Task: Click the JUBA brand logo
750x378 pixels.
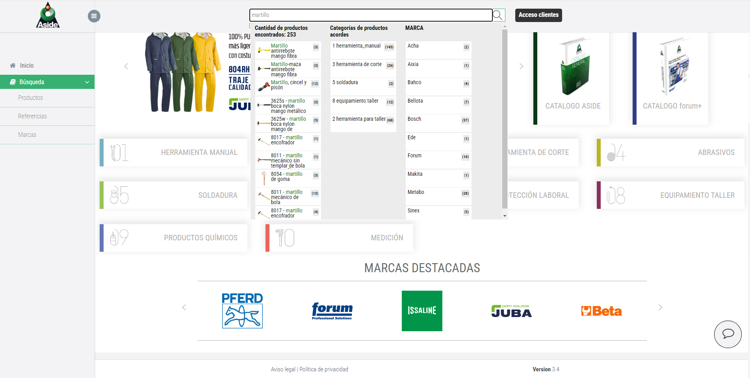Action: [511, 311]
